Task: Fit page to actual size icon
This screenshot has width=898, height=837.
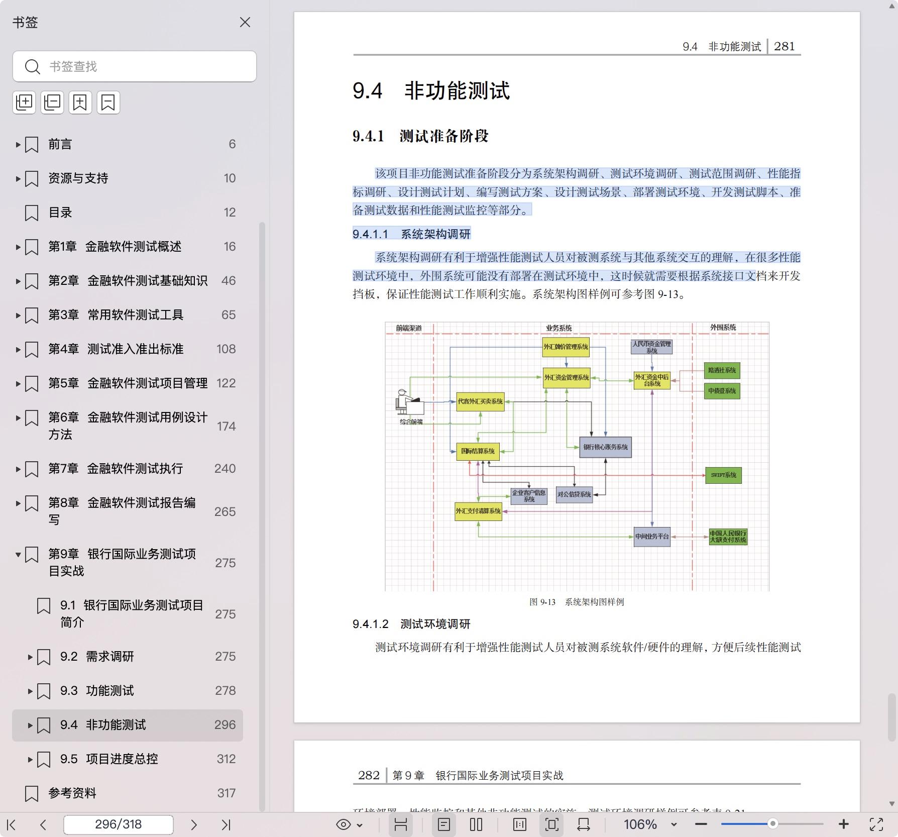Action: pos(520,824)
